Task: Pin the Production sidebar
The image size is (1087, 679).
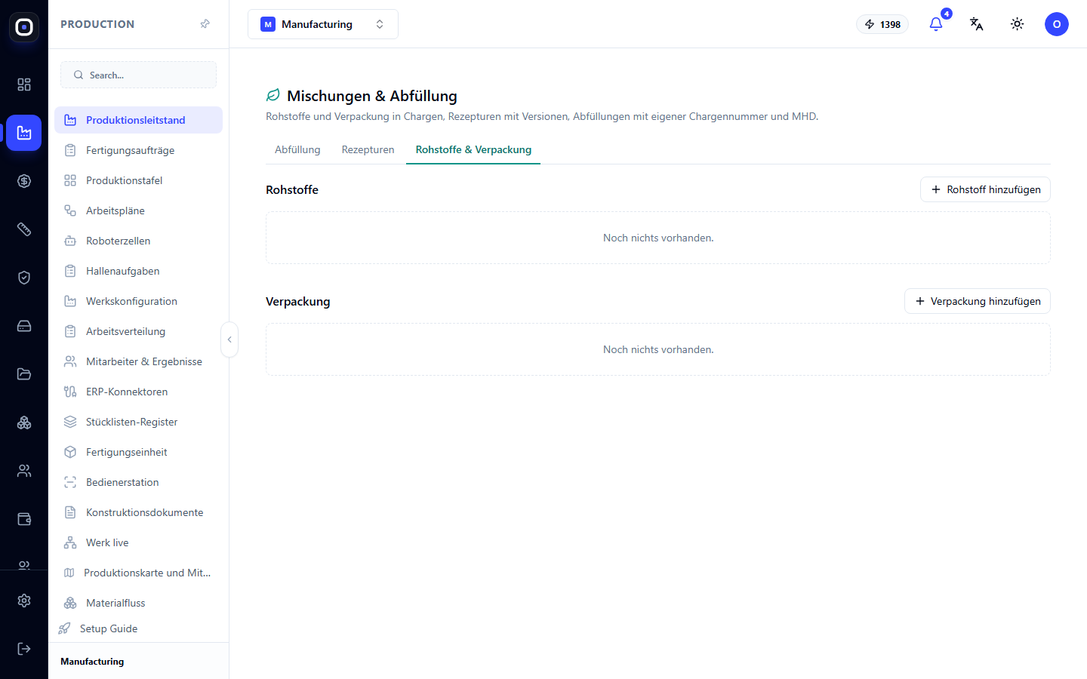Action: (x=205, y=24)
